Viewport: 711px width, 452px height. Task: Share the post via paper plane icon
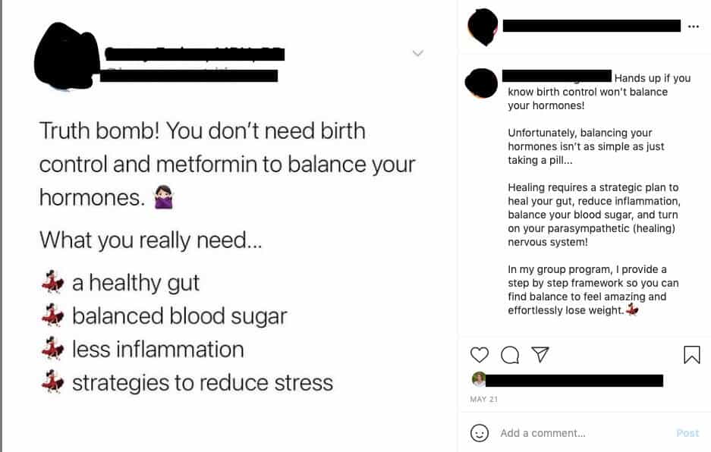pyautogui.click(x=540, y=354)
